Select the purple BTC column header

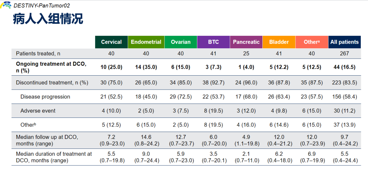point(213,42)
